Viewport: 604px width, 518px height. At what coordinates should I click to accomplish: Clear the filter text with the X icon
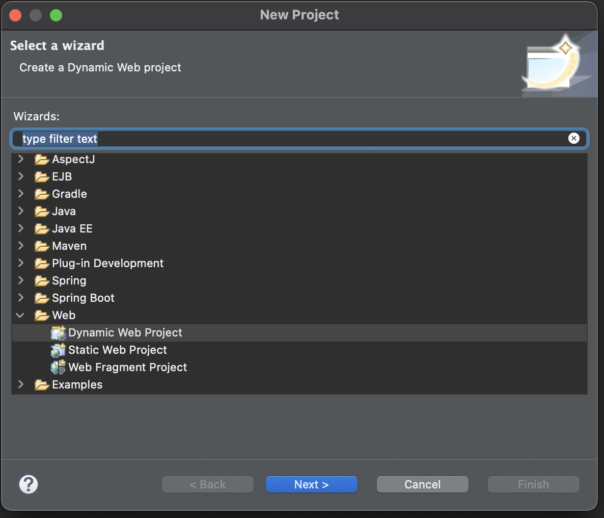[573, 138]
